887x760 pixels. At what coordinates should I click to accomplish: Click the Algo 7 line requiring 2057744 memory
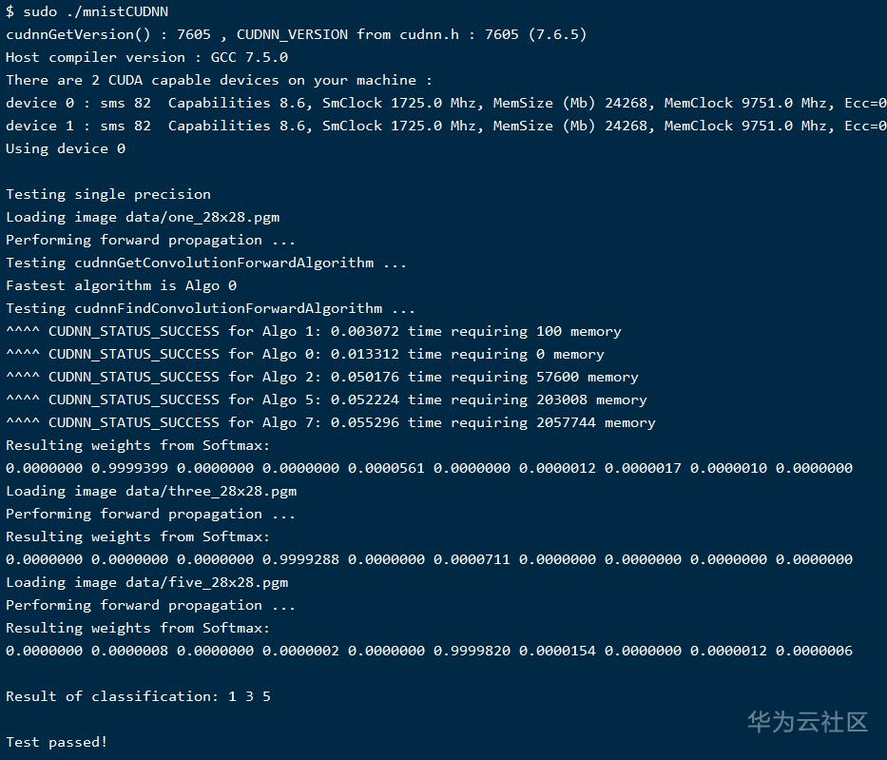pyautogui.click(x=330, y=422)
